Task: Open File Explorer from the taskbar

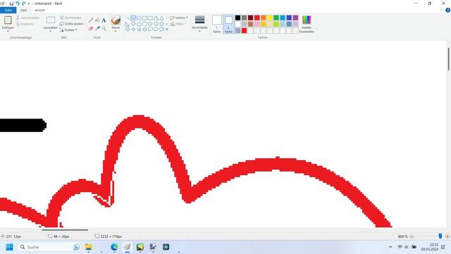Action: tap(89, 247)
